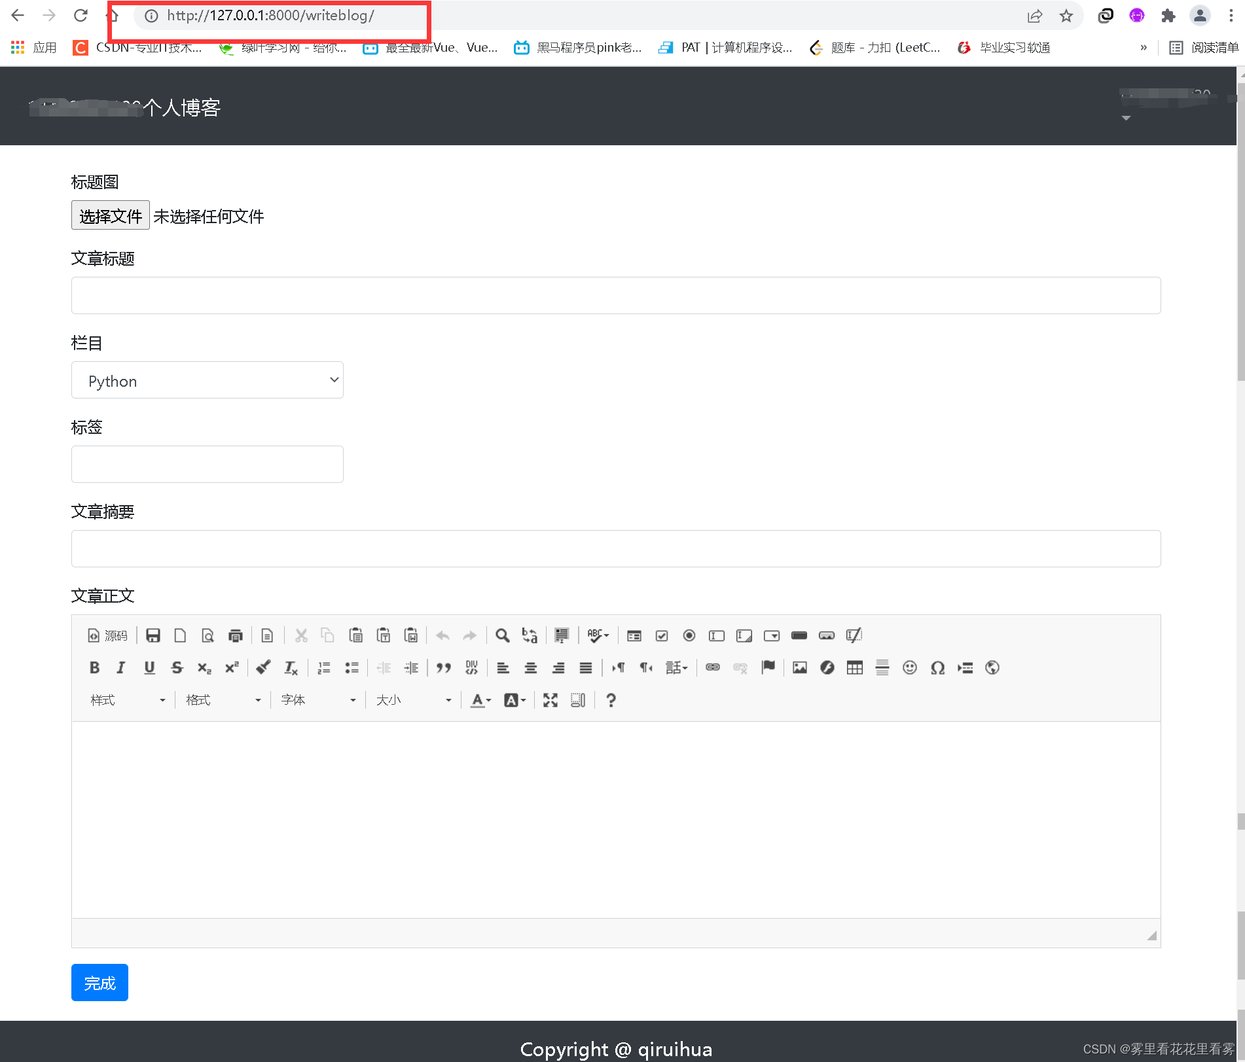The height and width of the screenshot is (1062, 1245).
Task: Insert a radio button field in editor
Action: 689,635
